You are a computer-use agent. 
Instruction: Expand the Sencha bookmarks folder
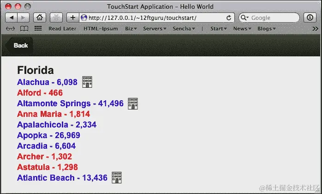[x=184, y=29]
